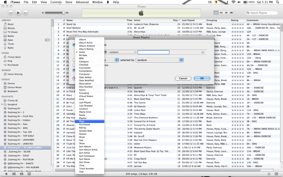Viewport: 283px width, 177px height.
Task: Uncheck the Stand Up song checkbox
Action: coord(64,24)
